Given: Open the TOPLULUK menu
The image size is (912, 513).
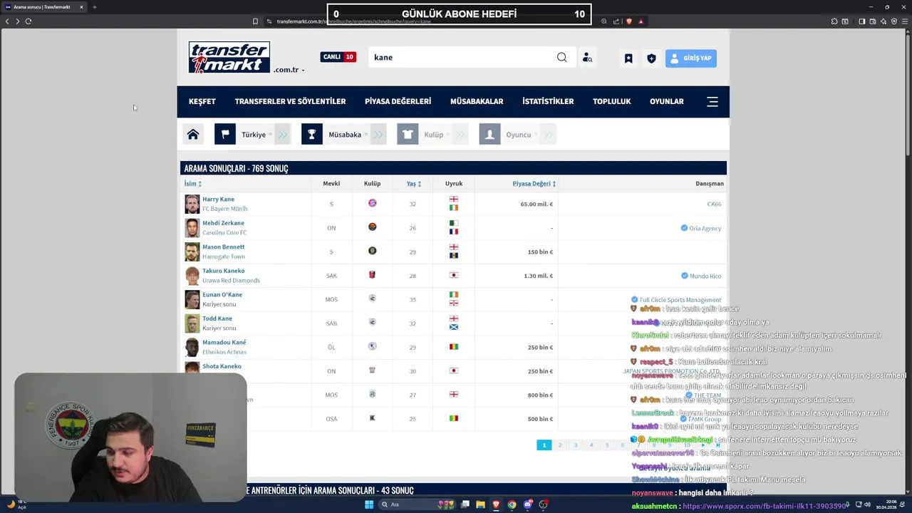Looking at the screenshot, I should point(612,102).
